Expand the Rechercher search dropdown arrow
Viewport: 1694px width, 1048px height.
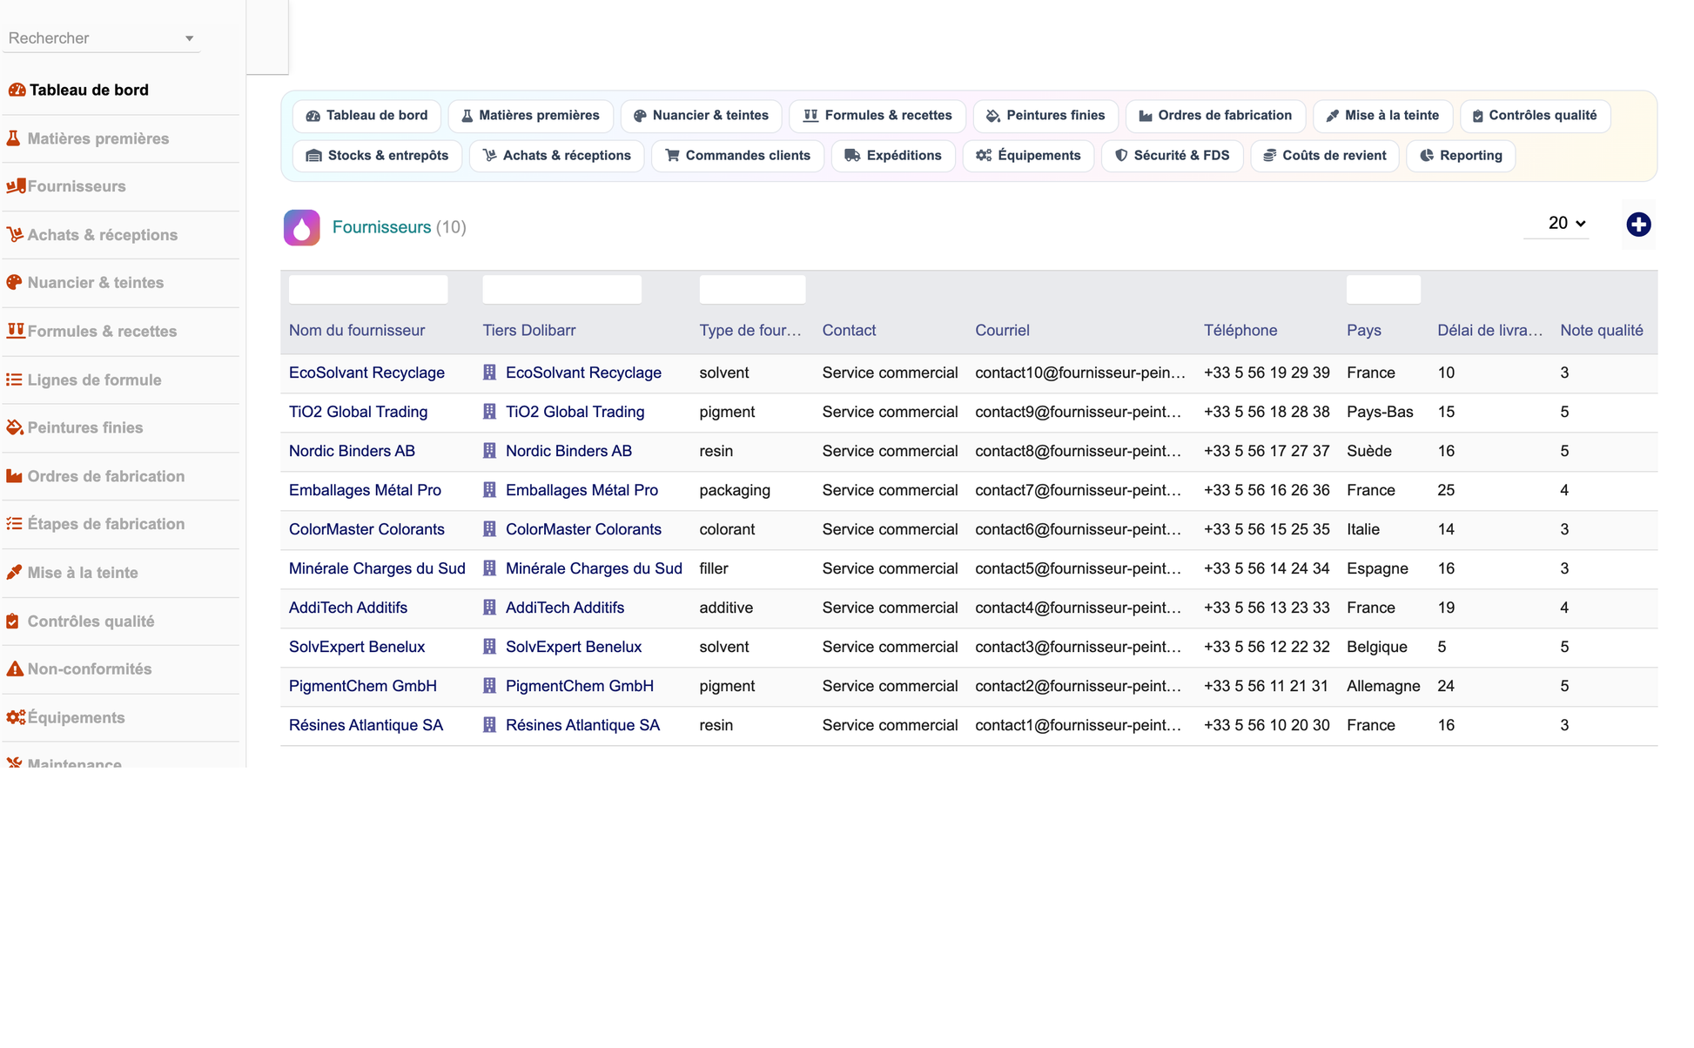[189, 38]
